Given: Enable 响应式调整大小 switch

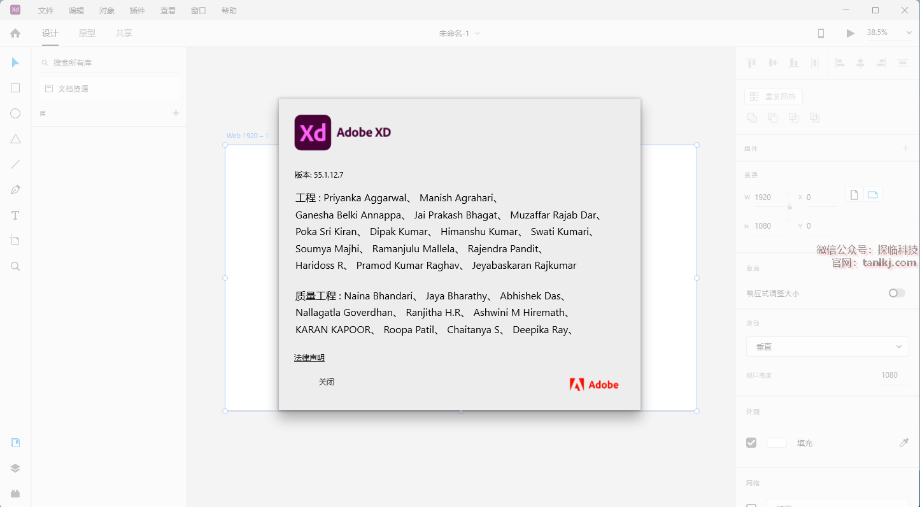Looking at the screenshot, I should (896, 293).
